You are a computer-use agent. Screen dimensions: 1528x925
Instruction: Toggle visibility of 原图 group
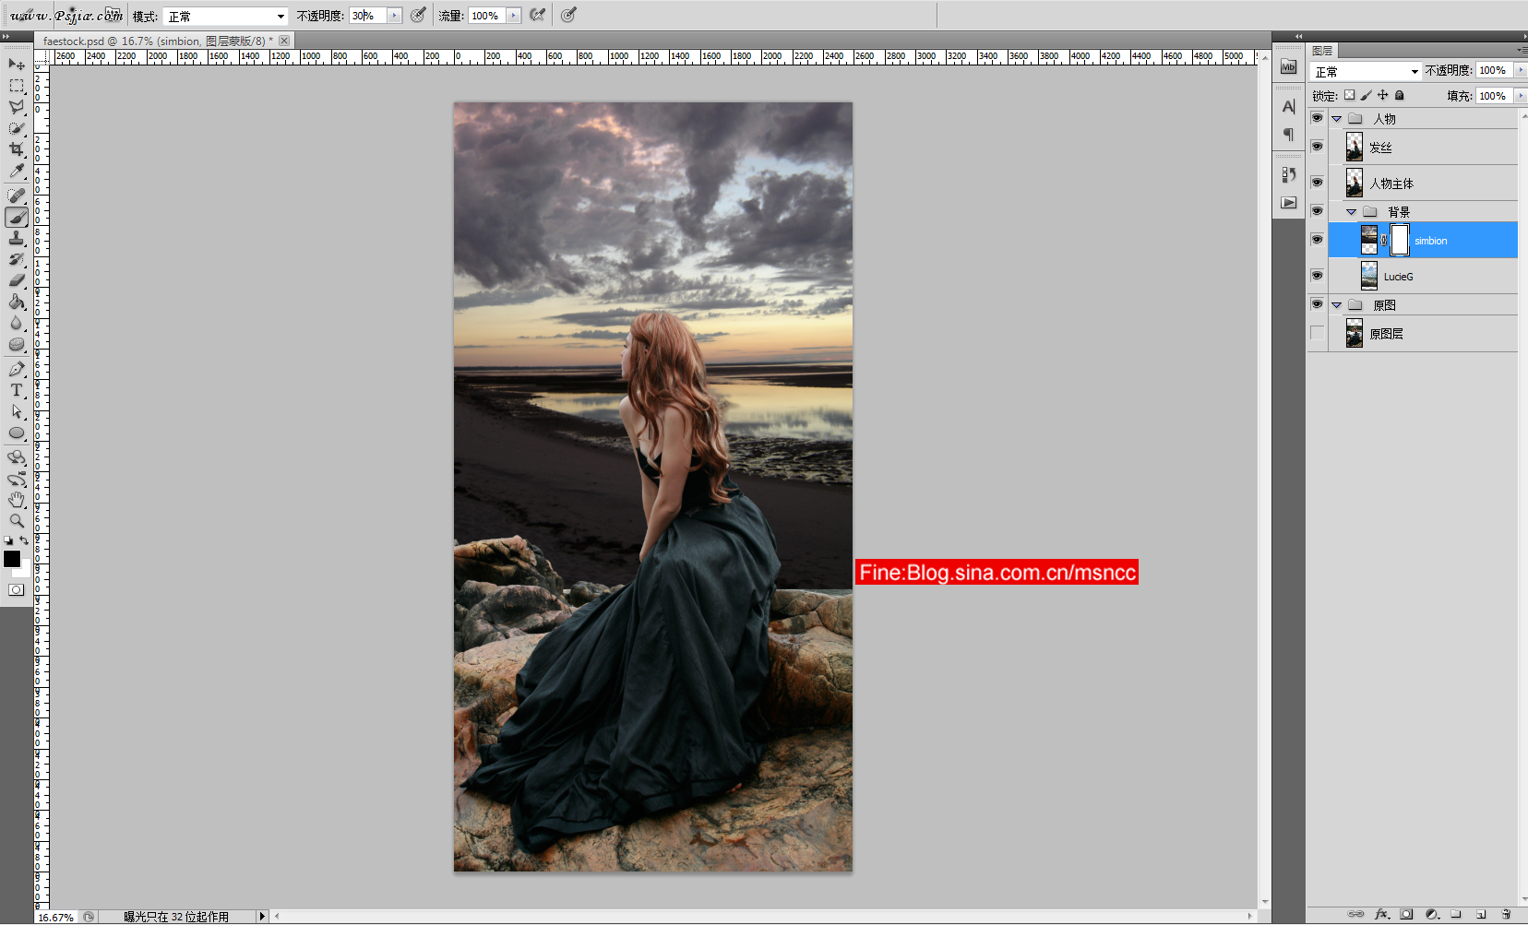(1317, 304)
